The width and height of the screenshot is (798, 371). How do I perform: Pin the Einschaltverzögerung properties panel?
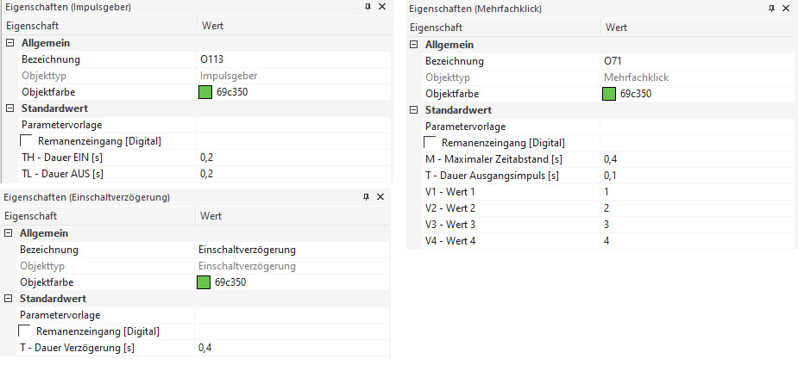tap(367, 197)
